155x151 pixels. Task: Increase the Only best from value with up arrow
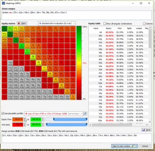[x=25, y=124]
